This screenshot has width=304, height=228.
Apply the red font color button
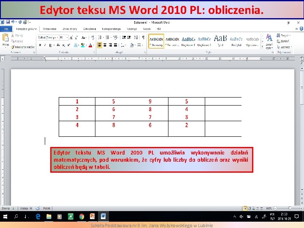[90, 45]
